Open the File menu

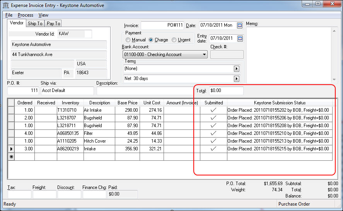coord(9,15)
